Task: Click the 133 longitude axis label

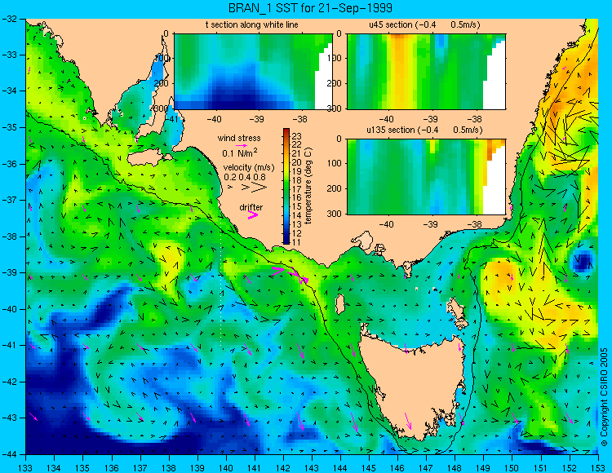Action: point(25,467)
